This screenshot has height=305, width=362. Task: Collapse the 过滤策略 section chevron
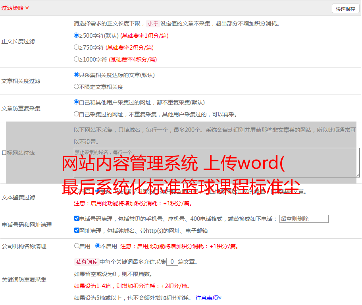point(27,8)
